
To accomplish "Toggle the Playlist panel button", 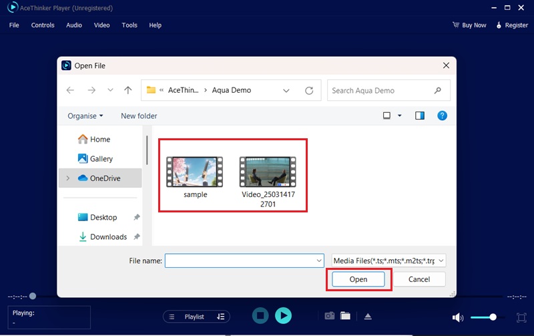I will tap(196, 317).
